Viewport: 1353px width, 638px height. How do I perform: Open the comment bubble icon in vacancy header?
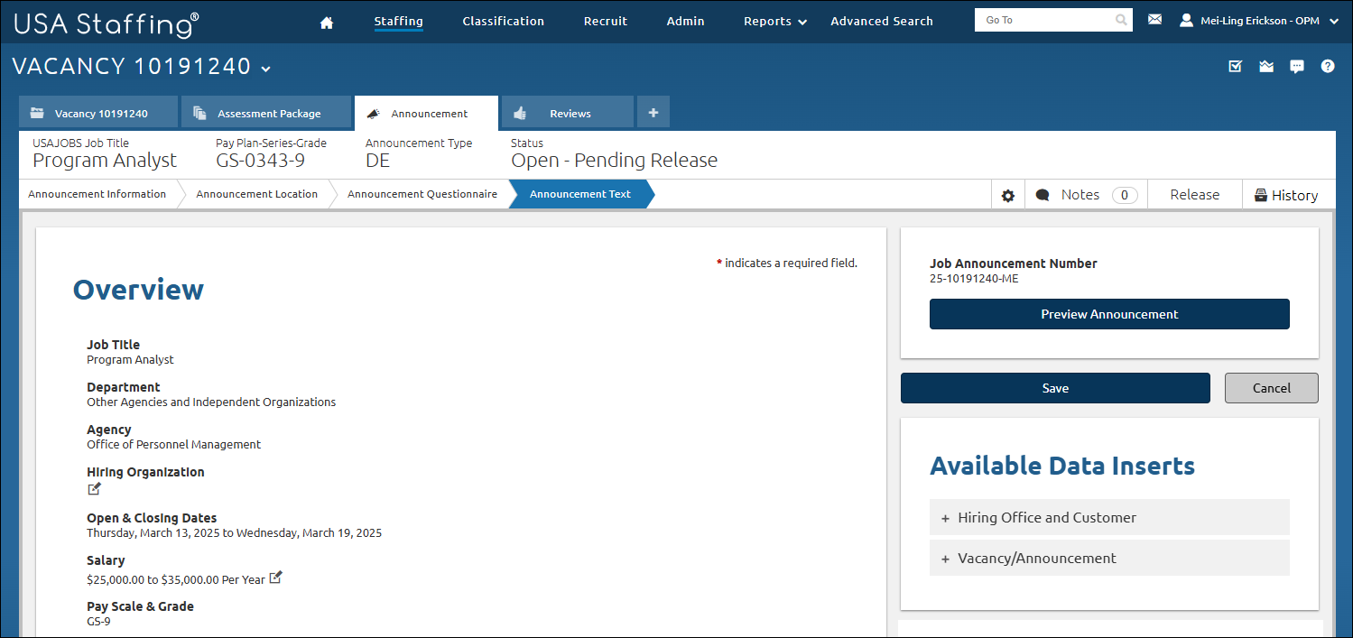pyautogui.click(x=1297, y=66)
